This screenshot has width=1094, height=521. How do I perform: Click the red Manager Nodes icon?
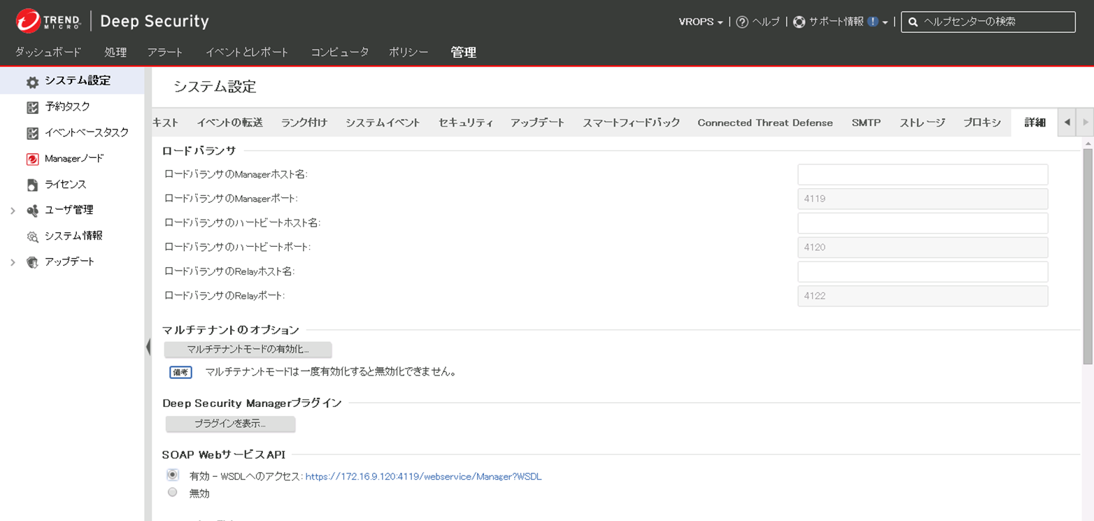(x=32, y=159)
